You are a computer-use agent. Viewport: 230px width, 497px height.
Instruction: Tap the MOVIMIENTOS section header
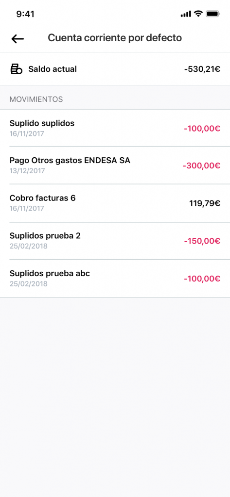click(36, 99)
